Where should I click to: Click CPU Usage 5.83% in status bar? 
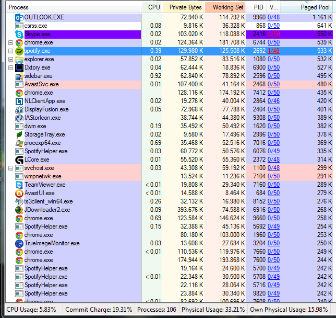[31, 310]
